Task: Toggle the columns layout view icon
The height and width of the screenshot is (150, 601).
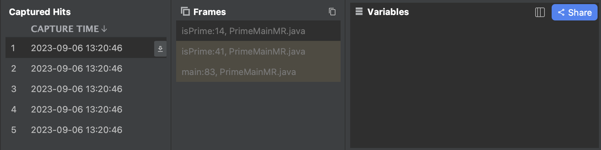Action: point(540,12)
